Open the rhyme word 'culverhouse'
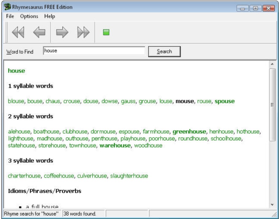The height and width of the screenshot is (219, 279). [x=92, y=176]
